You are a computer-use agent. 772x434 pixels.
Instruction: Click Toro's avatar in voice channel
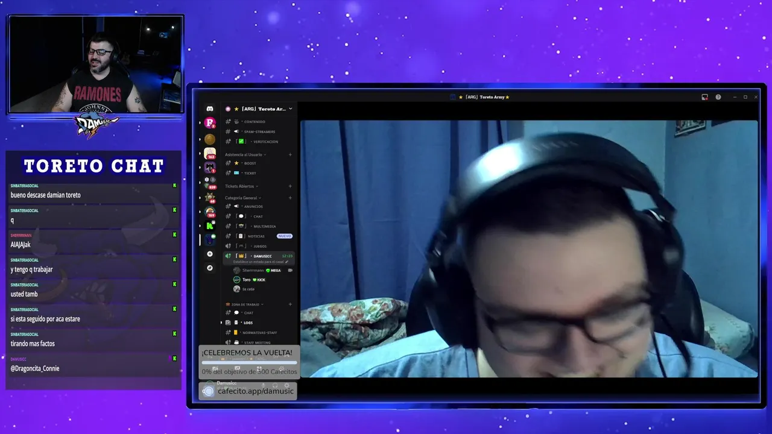(237, 280)
